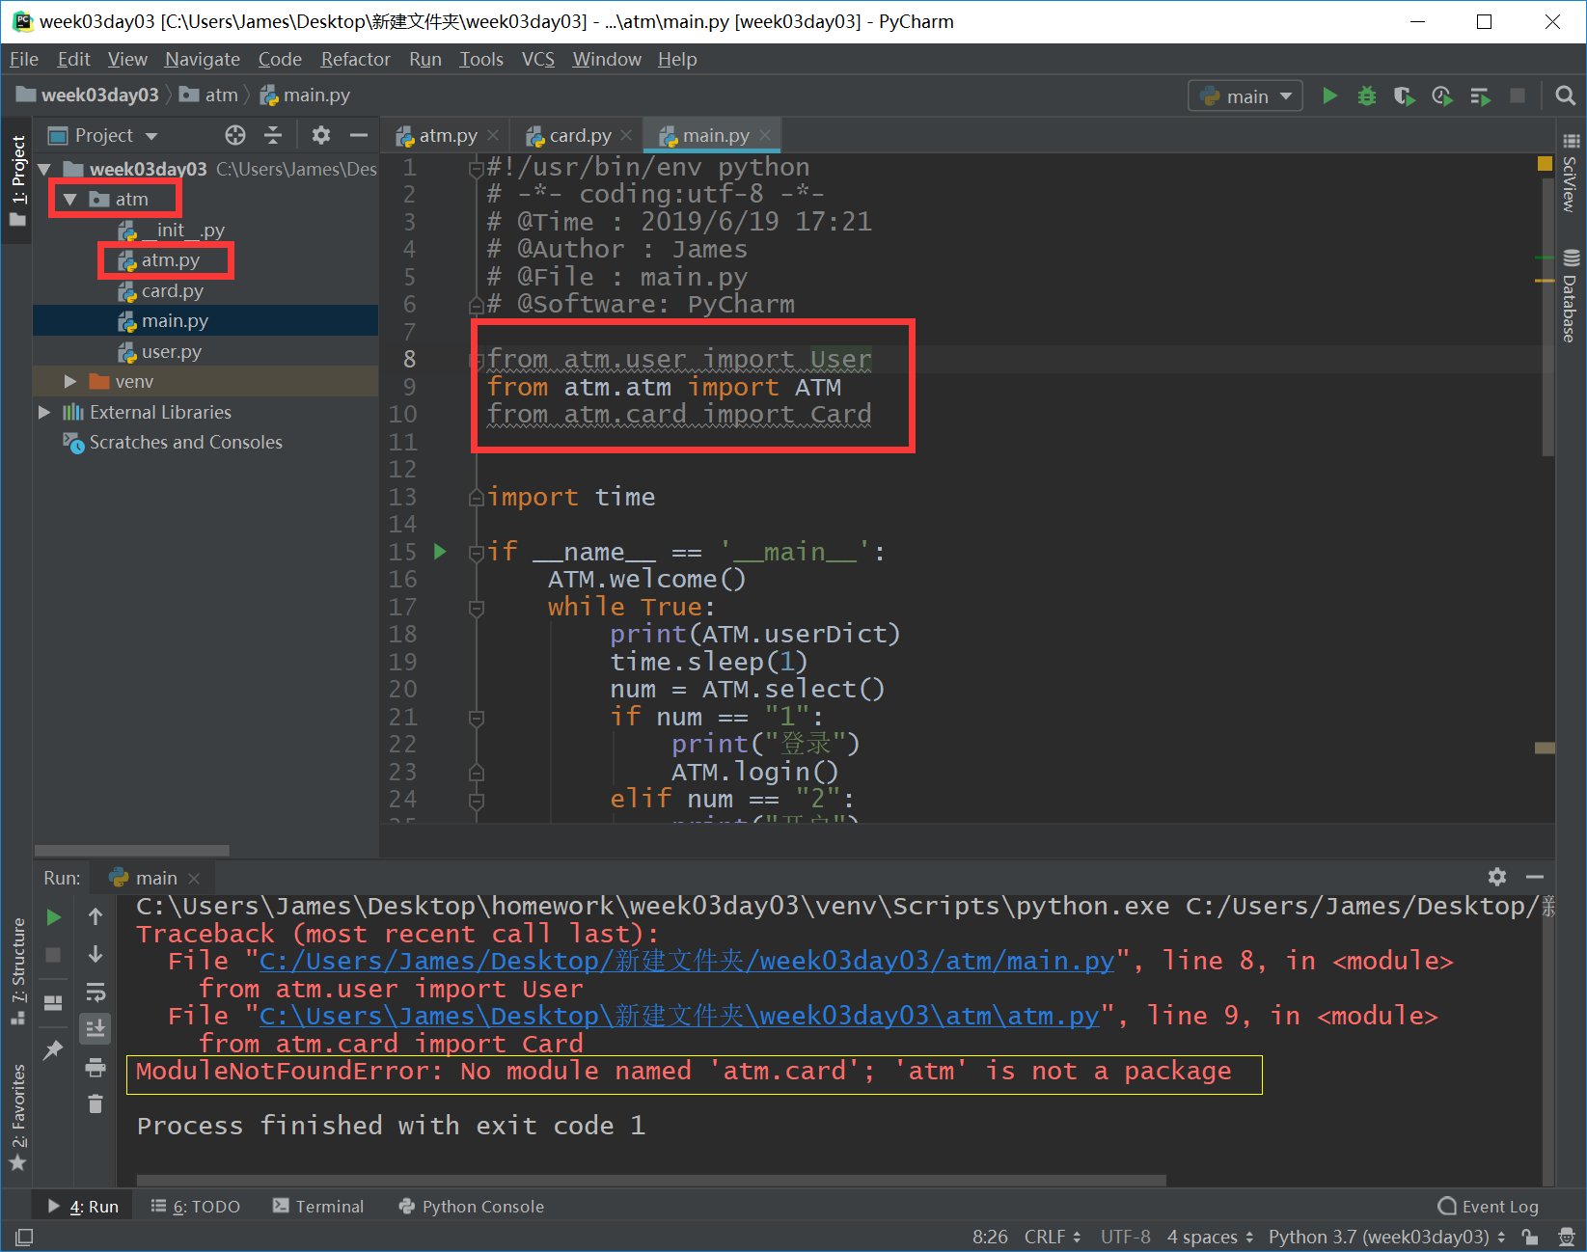Change CRLF line separator in status bar

pos(1053,1237)
